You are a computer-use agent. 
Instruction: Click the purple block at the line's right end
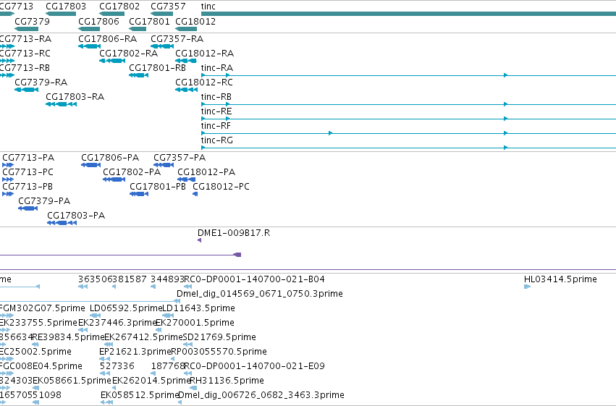(237, 255)
